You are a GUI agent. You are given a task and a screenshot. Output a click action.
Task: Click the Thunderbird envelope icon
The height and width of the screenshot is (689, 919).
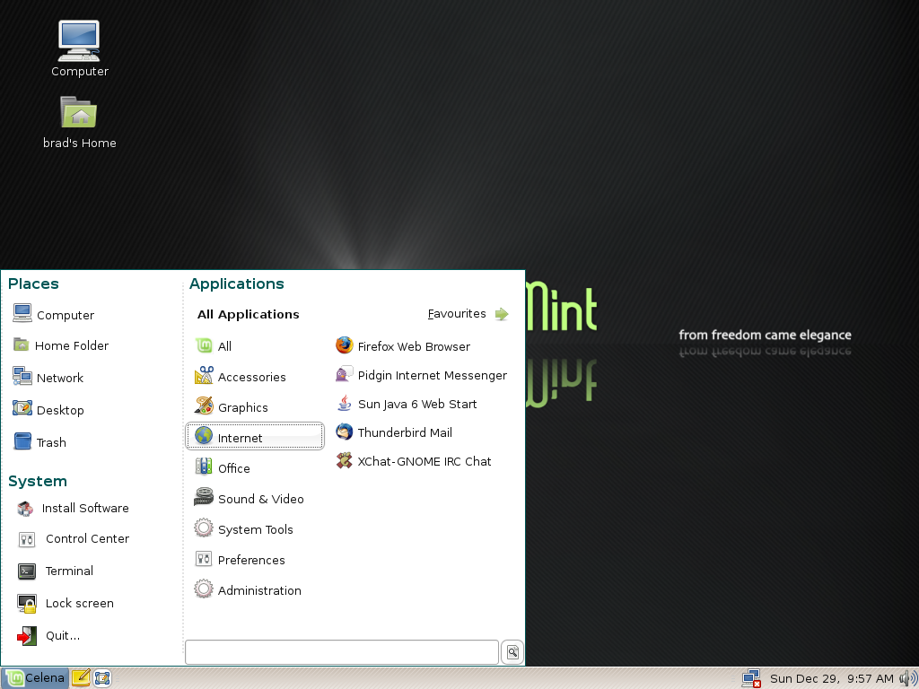[x=344, y=432]
